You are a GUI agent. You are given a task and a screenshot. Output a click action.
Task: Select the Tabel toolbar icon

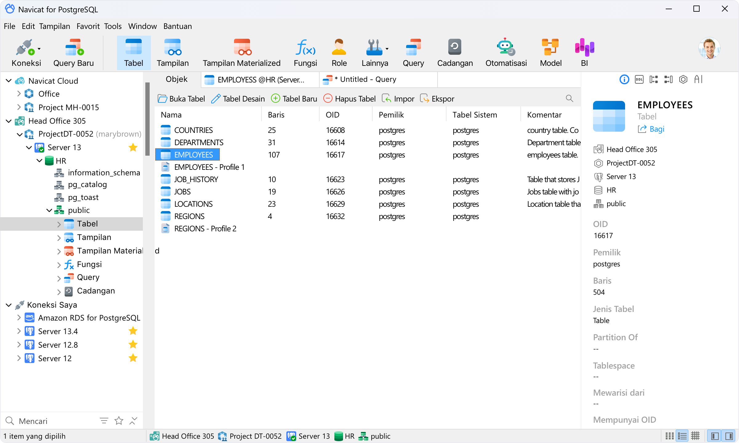pyautogui.click(x=134, y=53)
